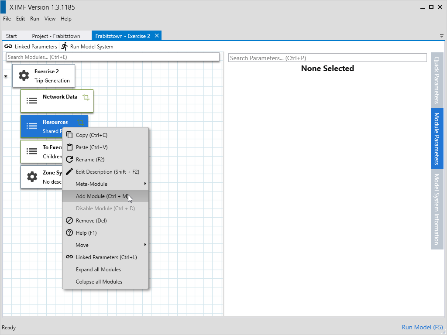Viewport: 447px width, 335px height.
Task: Click the running man Run Model System icon
Action: click(65, 46)
